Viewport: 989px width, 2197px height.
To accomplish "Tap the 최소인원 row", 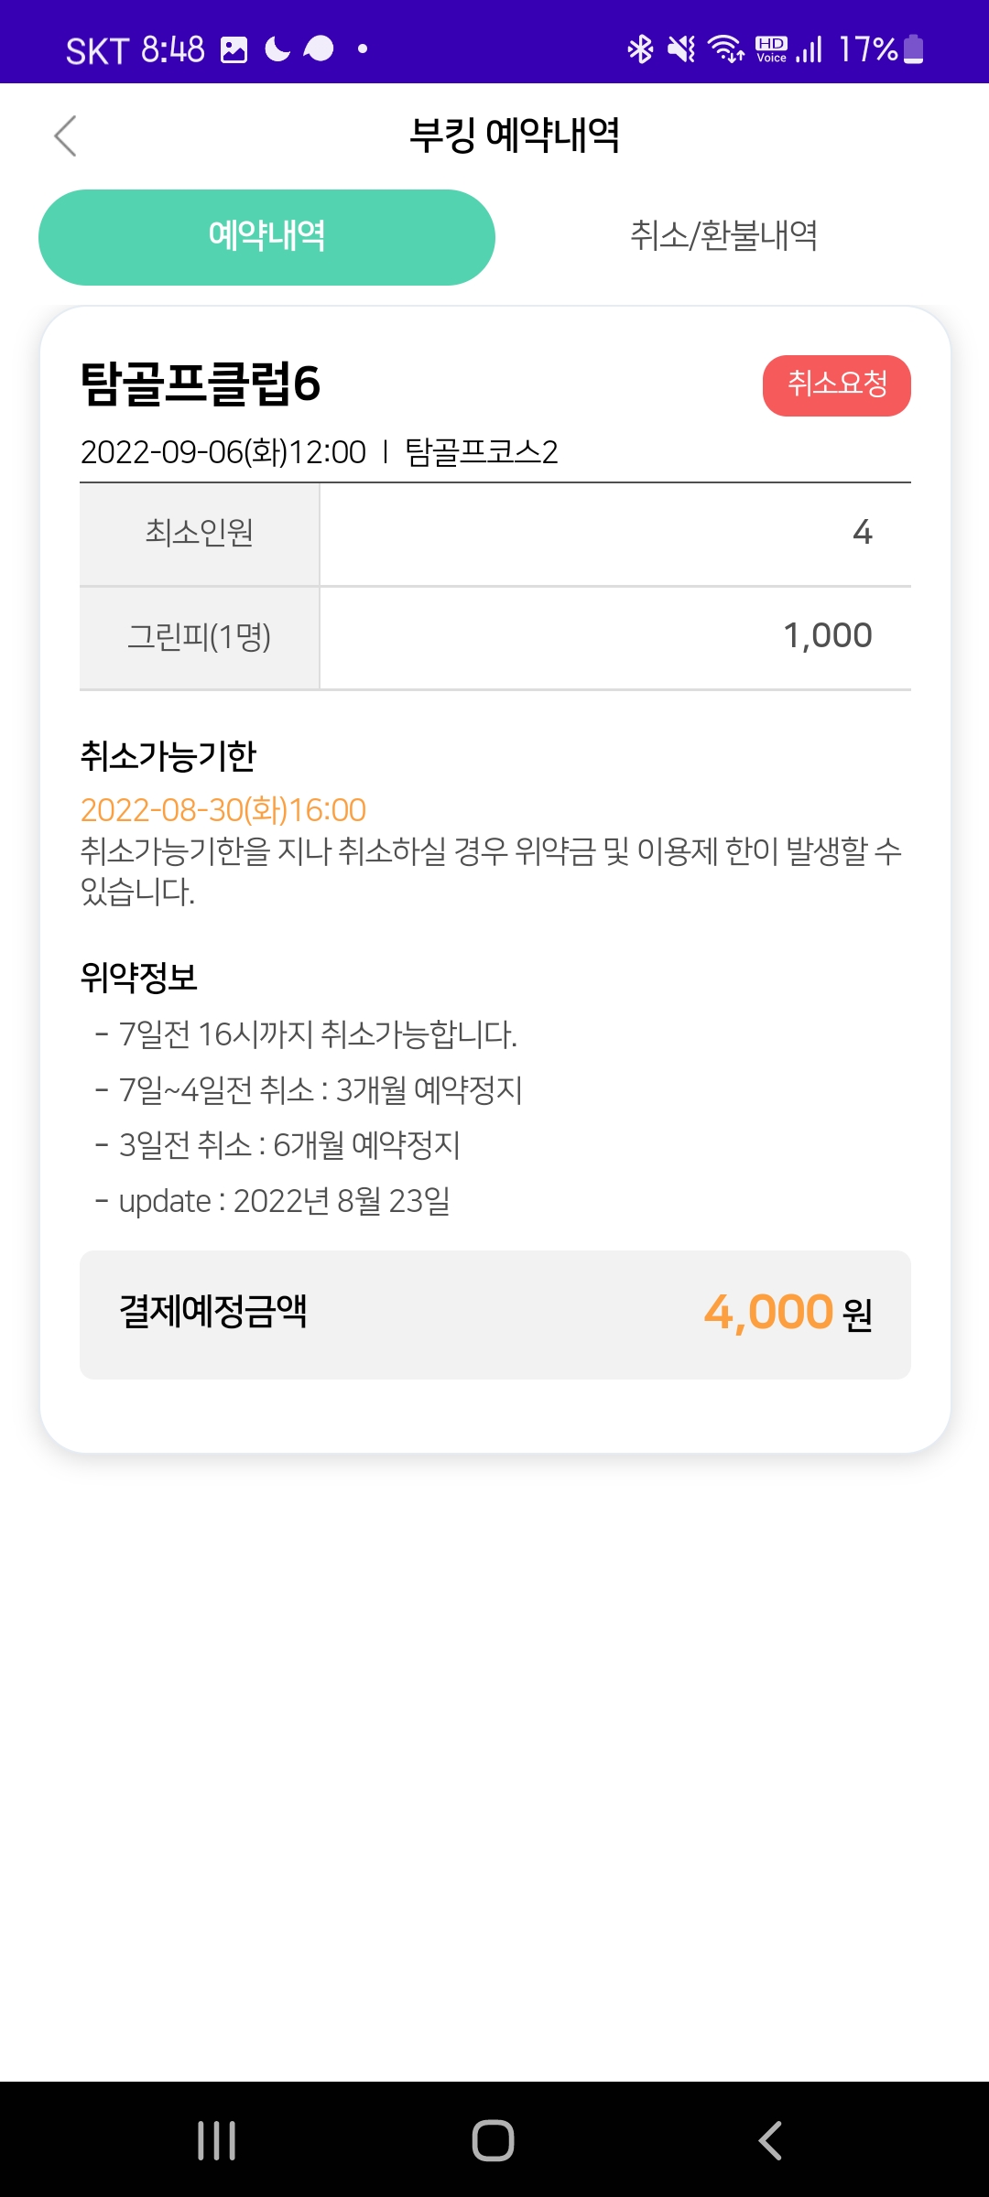I will pyautogui.click(x=494, y=533).
